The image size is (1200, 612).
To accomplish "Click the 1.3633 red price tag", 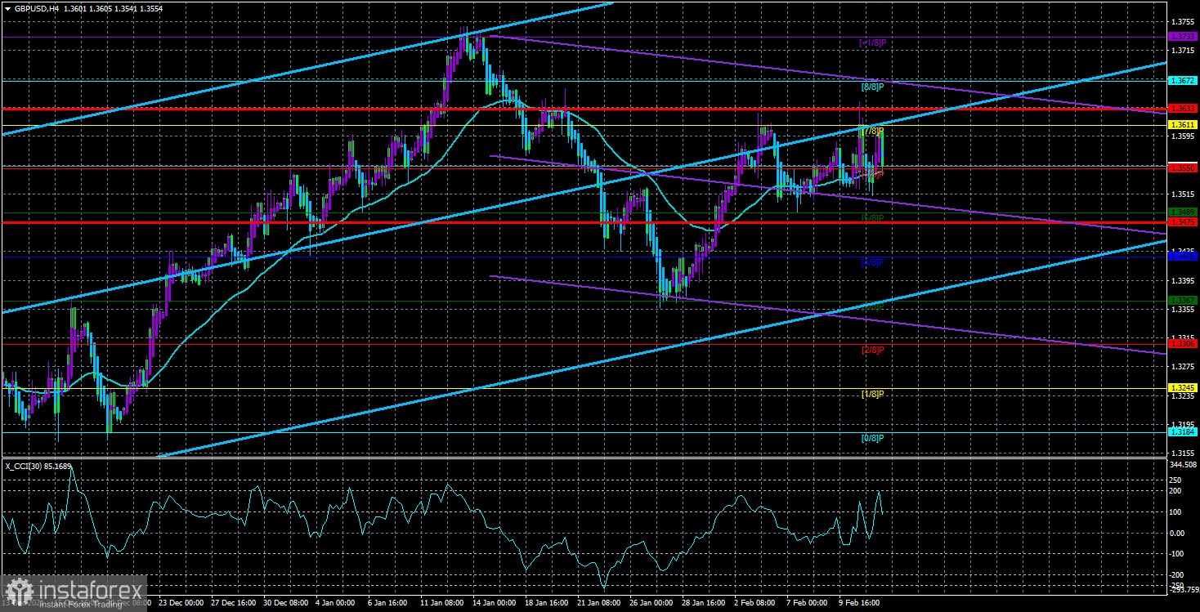I will pyautogui.click(x=1183, y=108).
